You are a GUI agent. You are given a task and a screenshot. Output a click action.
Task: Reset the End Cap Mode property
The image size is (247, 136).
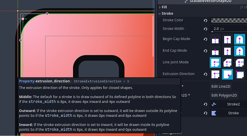(x=205, y=51)
